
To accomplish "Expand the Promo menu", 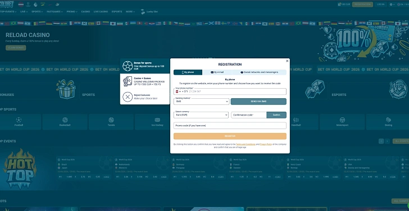I will click(x=72, y=12).
